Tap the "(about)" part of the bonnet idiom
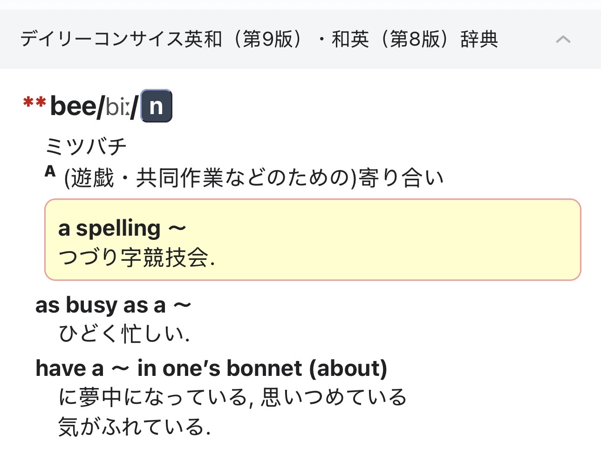The width and height of the screenshot is (601, 456). (348, 368)
